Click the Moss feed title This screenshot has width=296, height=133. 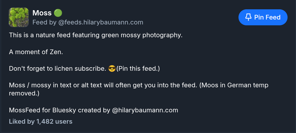(42, 13)
